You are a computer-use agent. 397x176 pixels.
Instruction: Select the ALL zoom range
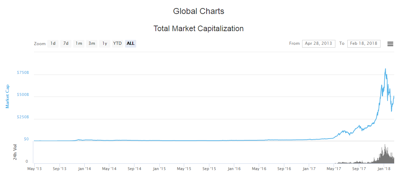pyautogui.click(x=131, y=43)
